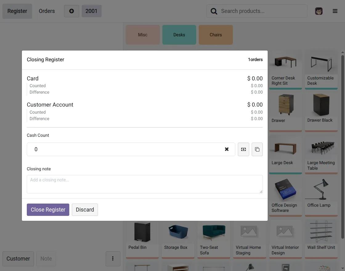Image resolution: width=345 pixels, height=271 pixels.
Task: Select the Drawer product
Action: [x=285, y=112]
